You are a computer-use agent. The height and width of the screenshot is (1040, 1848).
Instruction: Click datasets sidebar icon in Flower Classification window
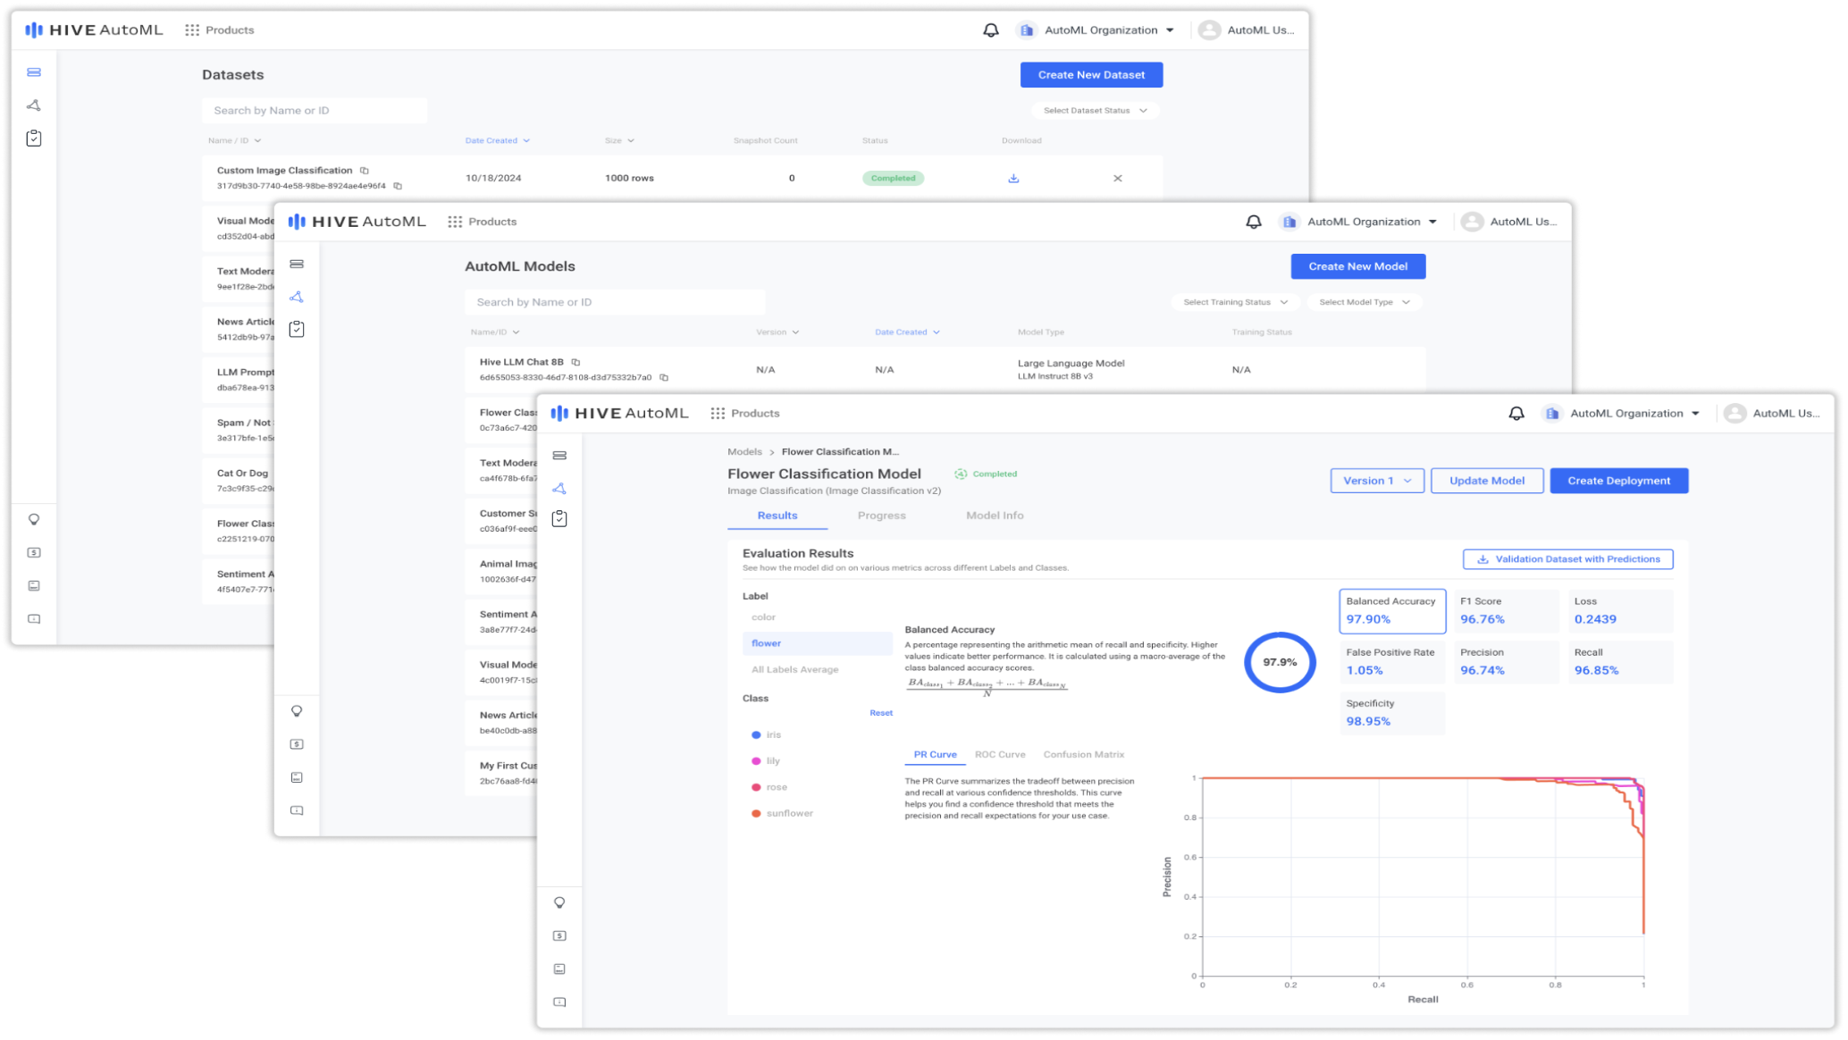pyautogui.click(x=559, y=456)
